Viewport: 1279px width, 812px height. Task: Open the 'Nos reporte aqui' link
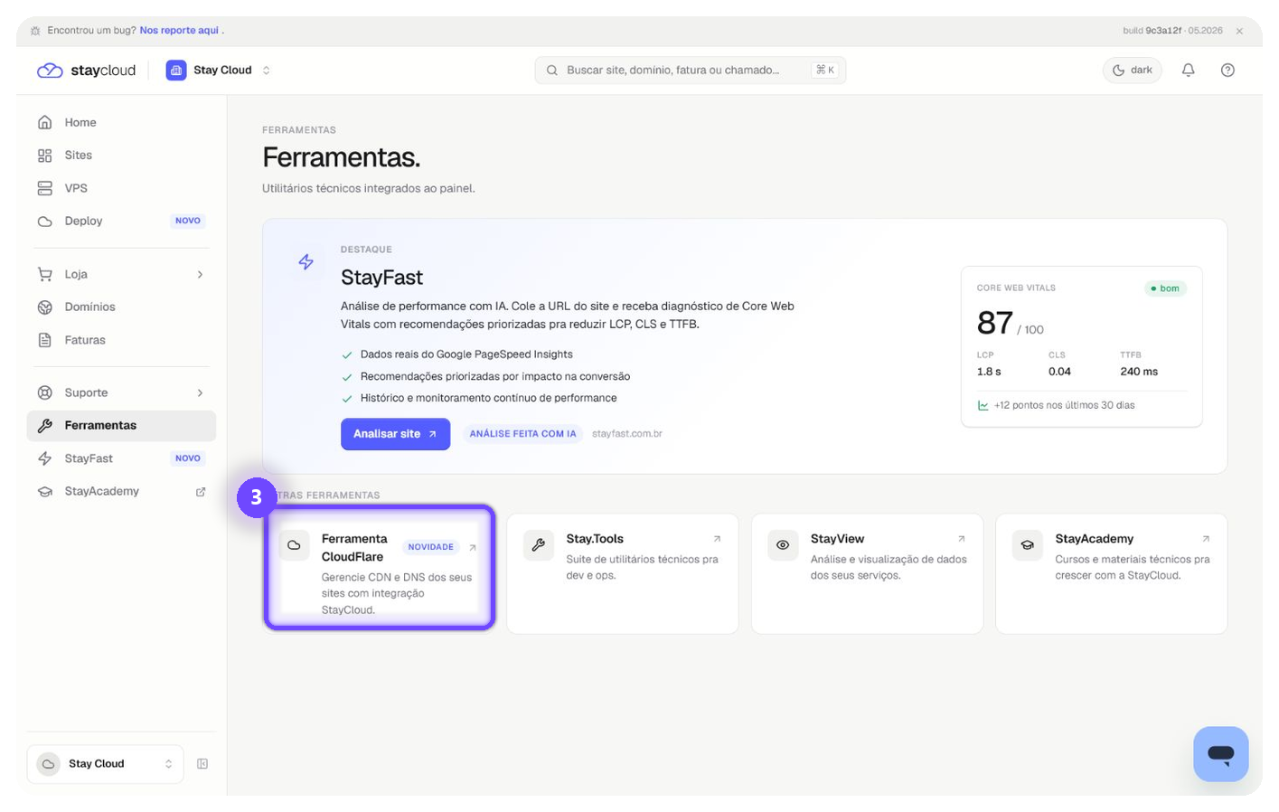point(179,30)
